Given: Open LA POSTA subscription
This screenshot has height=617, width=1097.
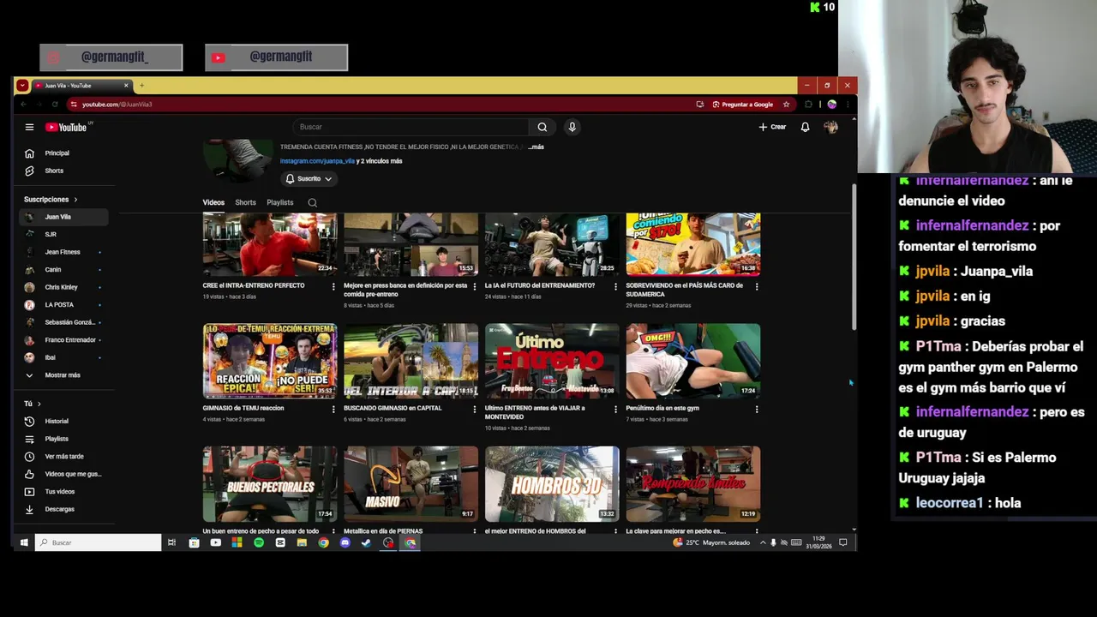Looking at the screenshot, I should click(64, 305).
